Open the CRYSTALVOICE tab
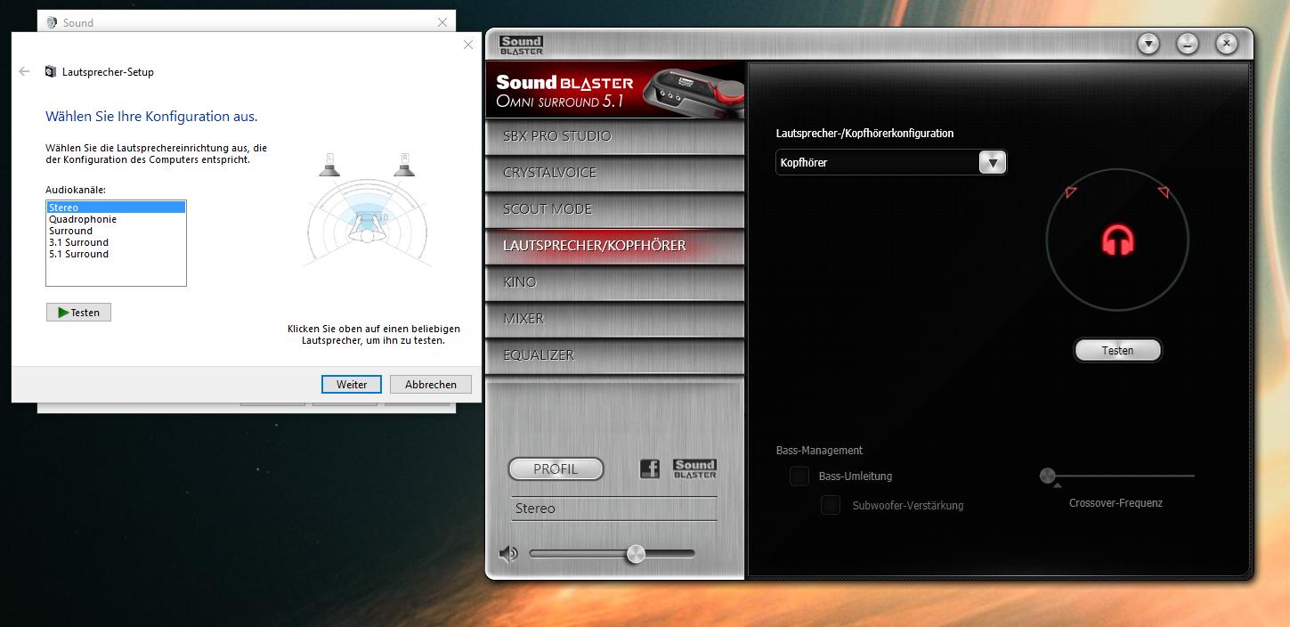 click(615, 173)
